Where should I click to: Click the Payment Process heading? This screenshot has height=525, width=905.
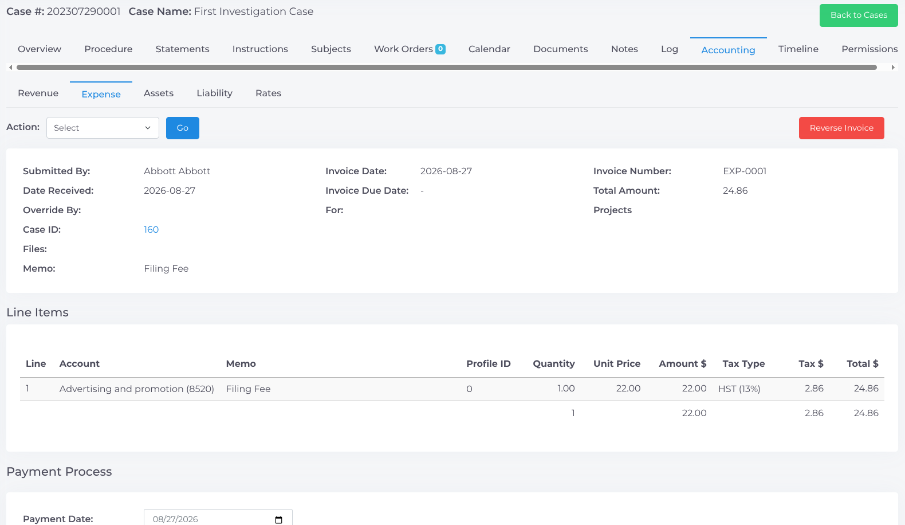59,472
